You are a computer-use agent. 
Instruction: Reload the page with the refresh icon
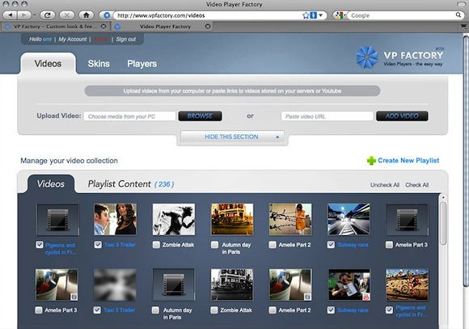[47, 15]
